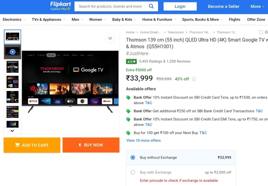The image size is (268, 186).
Task: Click Enter pincode exchange message
Action: [179, 181]
